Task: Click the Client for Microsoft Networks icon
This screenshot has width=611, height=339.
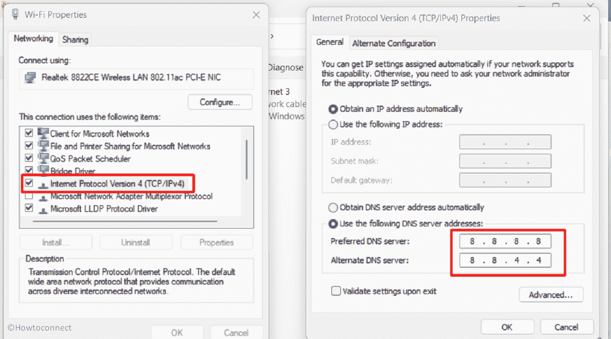Action: pyautogui.click(x=43, y=133)
